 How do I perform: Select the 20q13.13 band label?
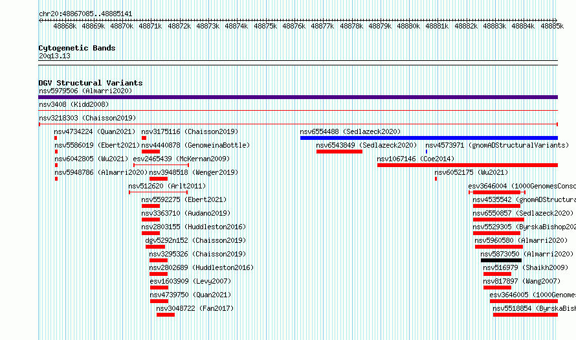54,56
